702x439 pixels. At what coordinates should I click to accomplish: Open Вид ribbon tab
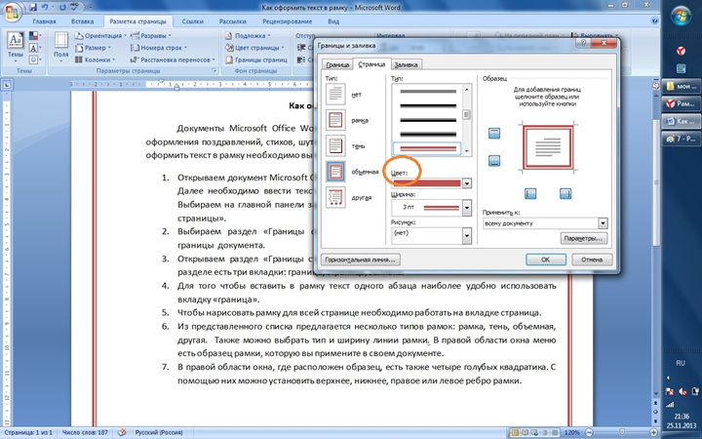[333, 21]
